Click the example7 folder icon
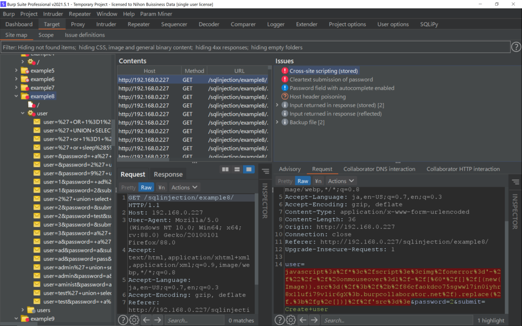 [x=25, y=88]
